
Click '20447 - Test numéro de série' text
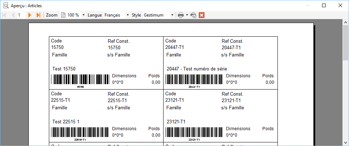197,69
